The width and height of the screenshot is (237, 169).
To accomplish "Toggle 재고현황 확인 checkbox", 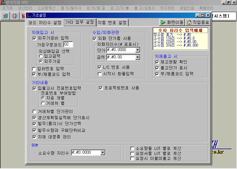I will tap(157, 62).
